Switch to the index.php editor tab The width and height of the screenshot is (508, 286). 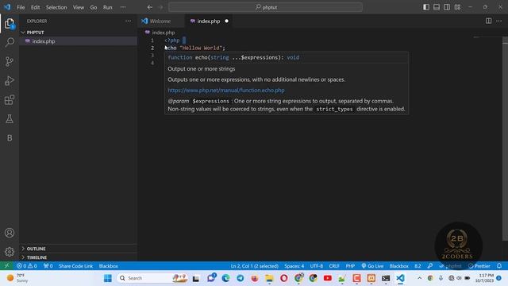[208, 21]
